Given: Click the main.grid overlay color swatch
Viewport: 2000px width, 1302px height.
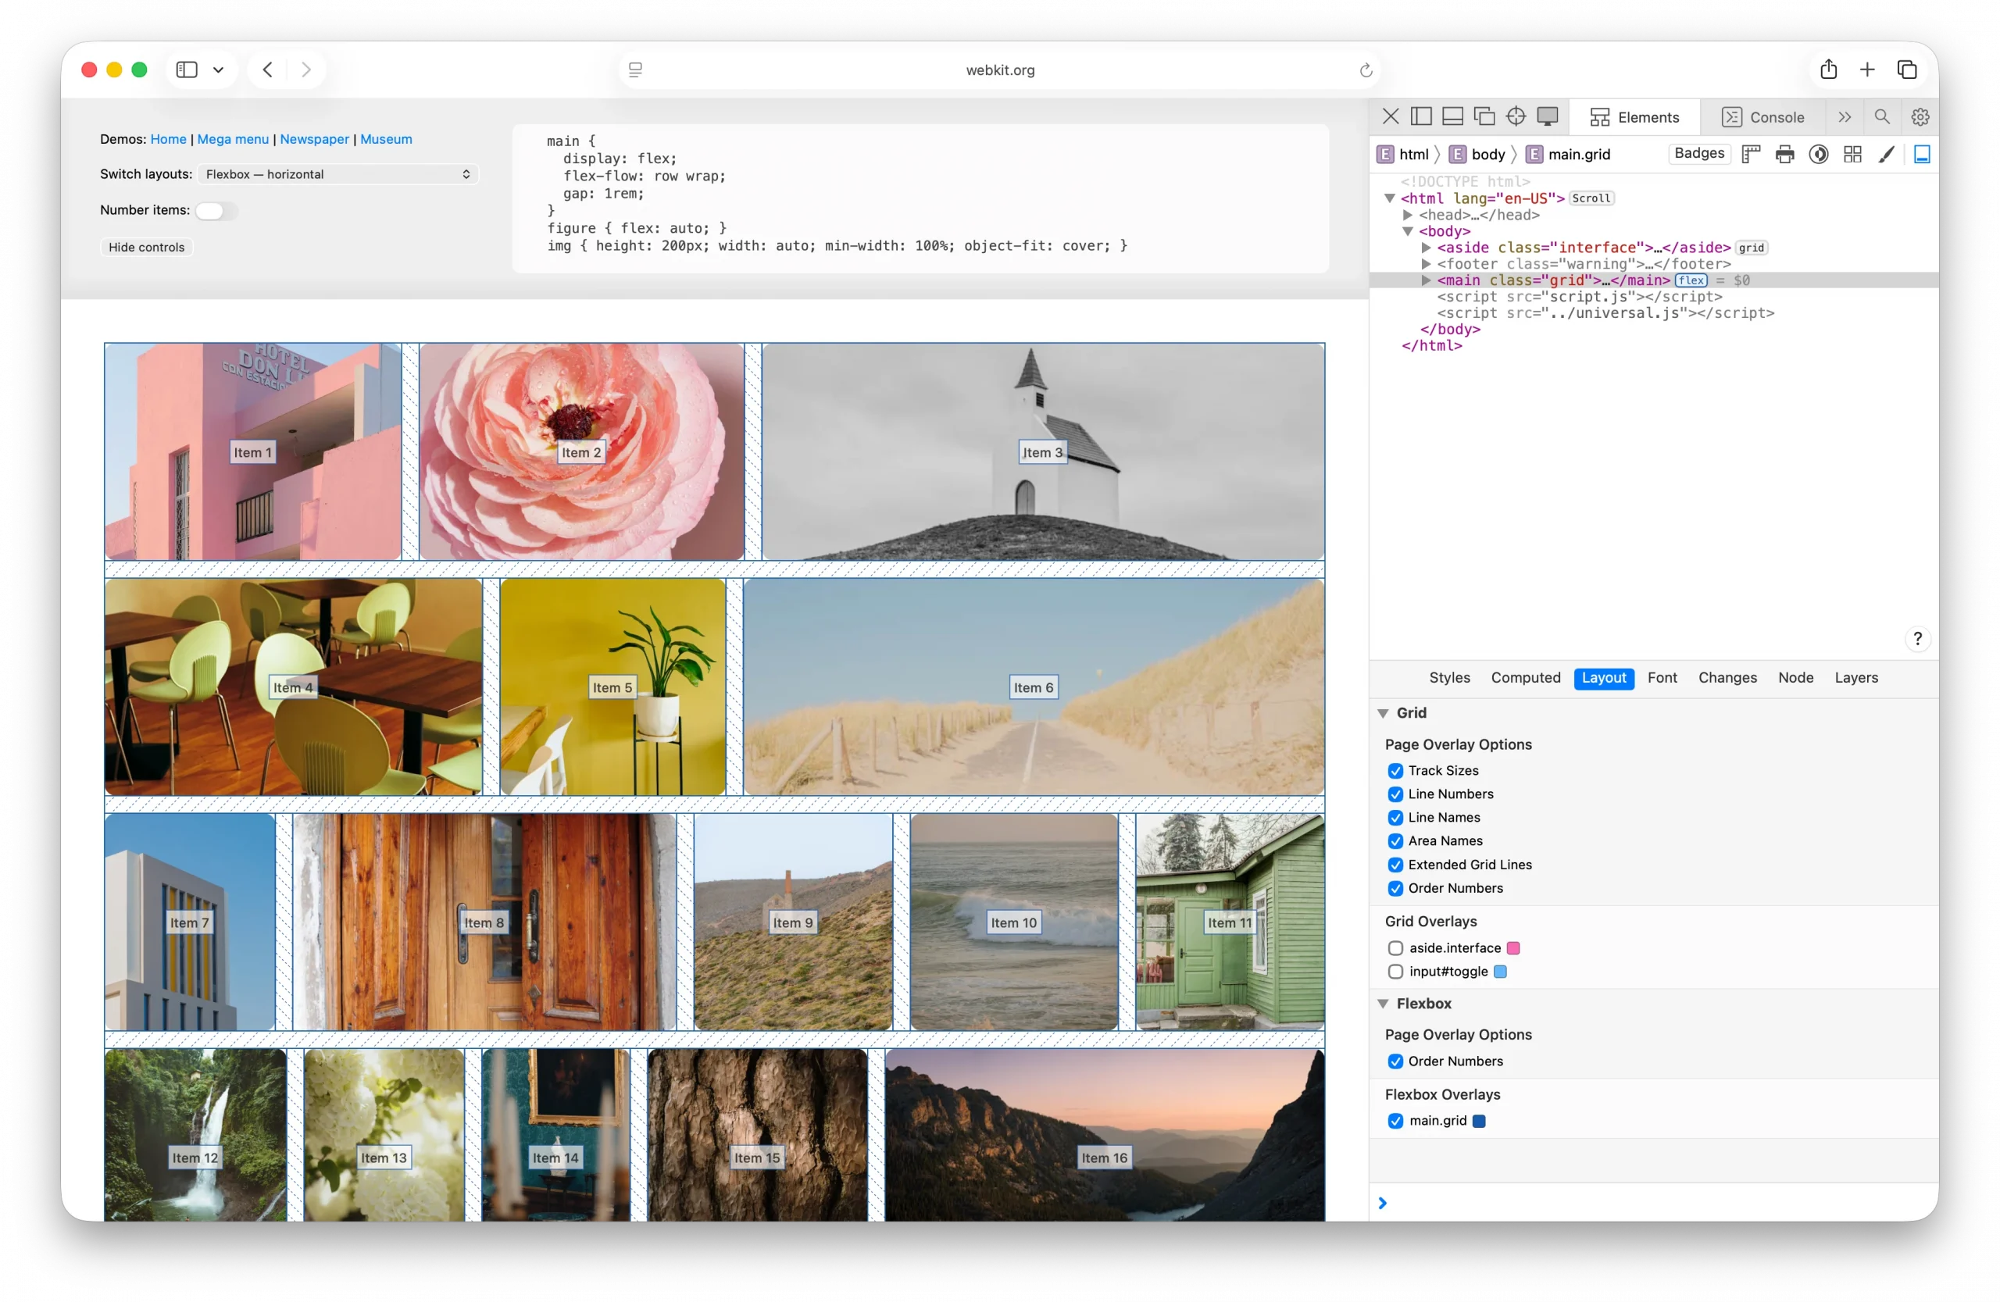Looking at the screenshot, I should [1478, 1121].
